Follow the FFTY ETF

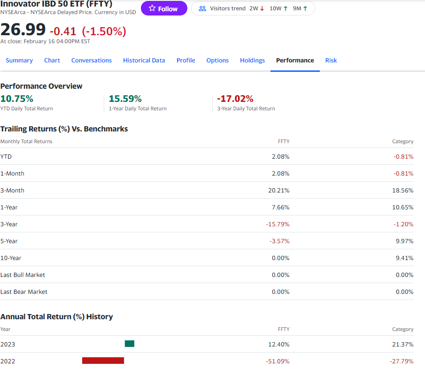tap(164, 8)
